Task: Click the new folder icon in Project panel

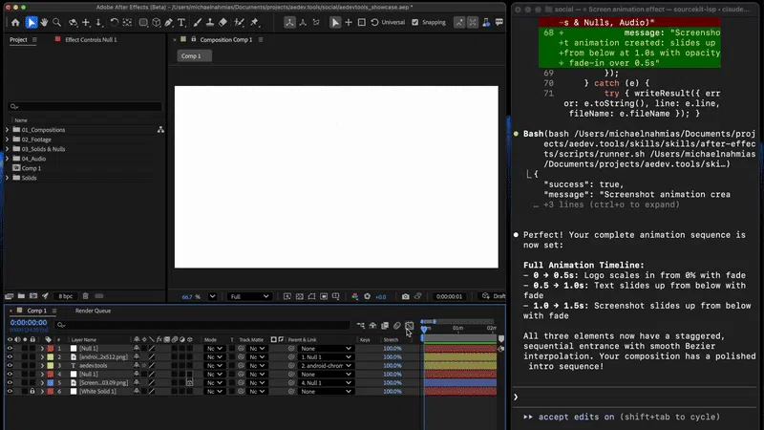Action: point(21,296)
